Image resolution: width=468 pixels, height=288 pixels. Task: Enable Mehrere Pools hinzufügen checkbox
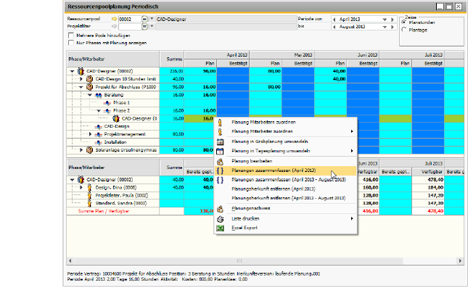coord(71,36)
